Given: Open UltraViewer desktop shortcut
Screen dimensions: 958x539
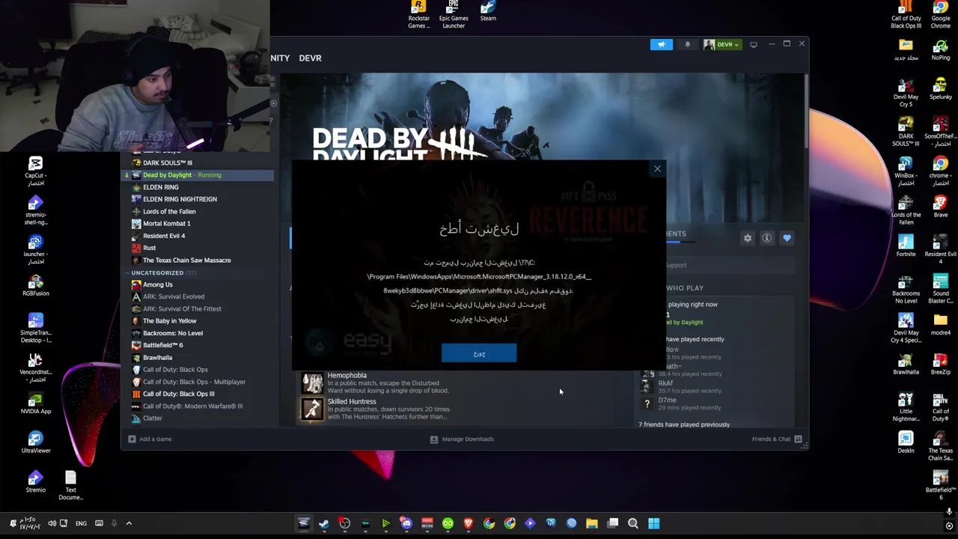Looking at the screenshot, I should pyautogui.click(x=35, y=442).
